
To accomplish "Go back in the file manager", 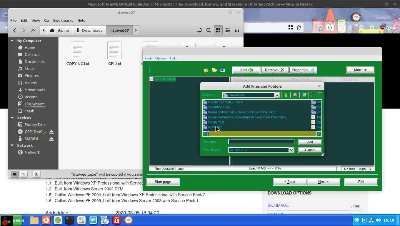I will (x=14, y=30).
